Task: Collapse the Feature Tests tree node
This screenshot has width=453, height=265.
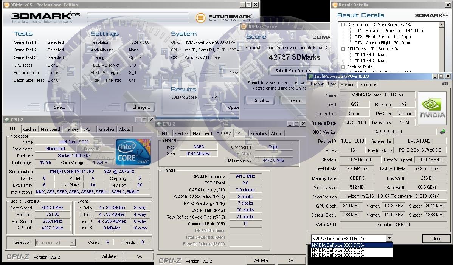Action: 343,67
